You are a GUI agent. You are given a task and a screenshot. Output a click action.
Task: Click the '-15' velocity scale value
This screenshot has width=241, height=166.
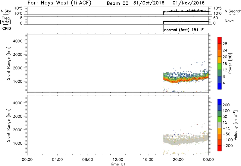(x=226, y=128)
